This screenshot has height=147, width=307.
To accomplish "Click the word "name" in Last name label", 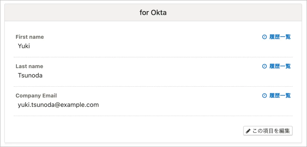I will [x=36, y=66].
